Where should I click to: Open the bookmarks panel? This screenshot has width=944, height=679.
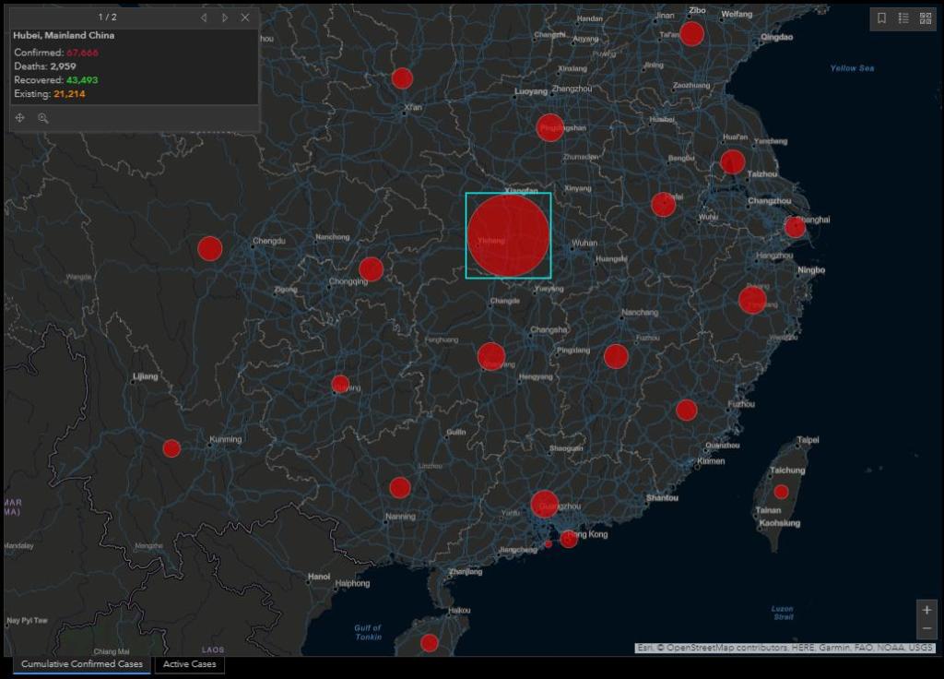[881, 18]
